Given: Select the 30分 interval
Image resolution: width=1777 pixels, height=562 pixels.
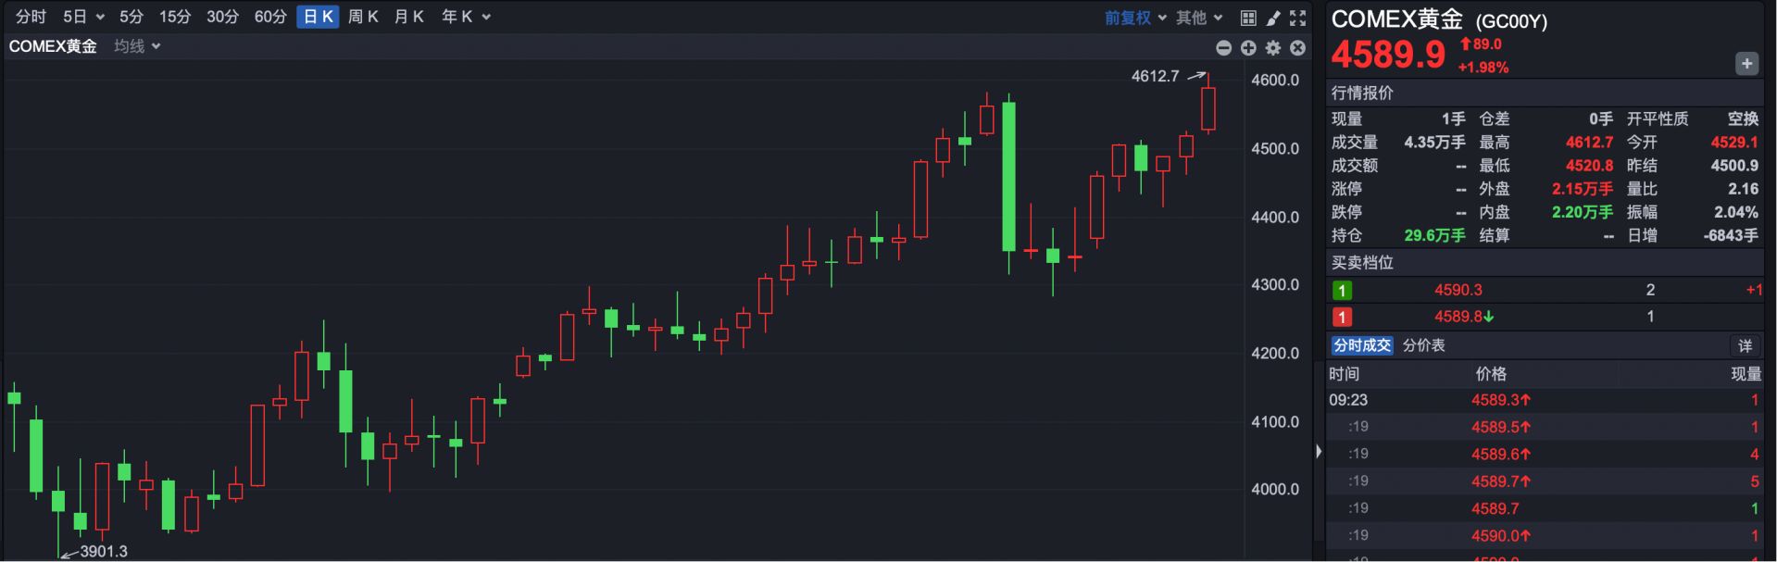Looking at the screenshot, I should [222, 18].
